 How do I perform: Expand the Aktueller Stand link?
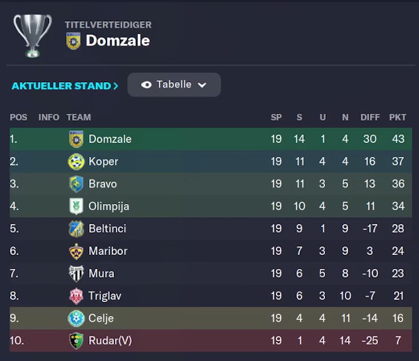pos(65,85)
